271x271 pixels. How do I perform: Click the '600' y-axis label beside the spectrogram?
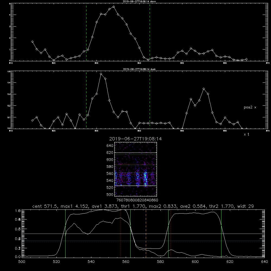[110, 160]
